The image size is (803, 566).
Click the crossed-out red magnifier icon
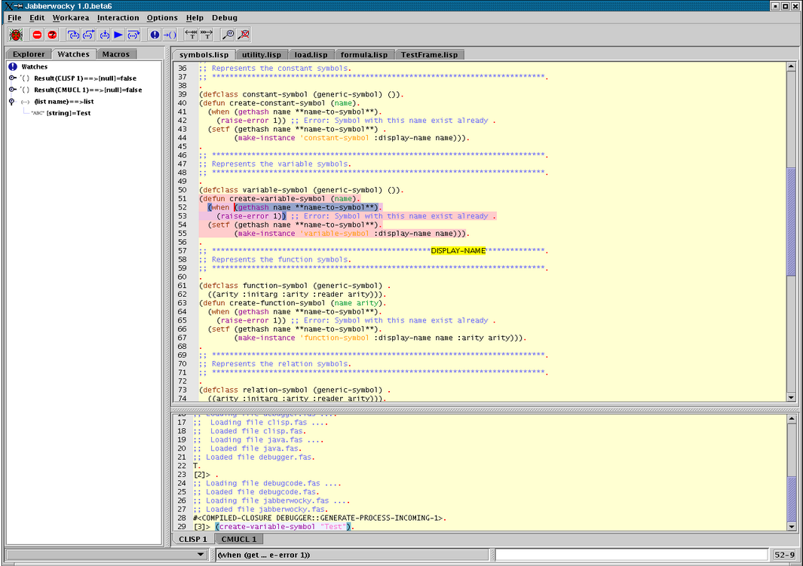pos(244,35)
